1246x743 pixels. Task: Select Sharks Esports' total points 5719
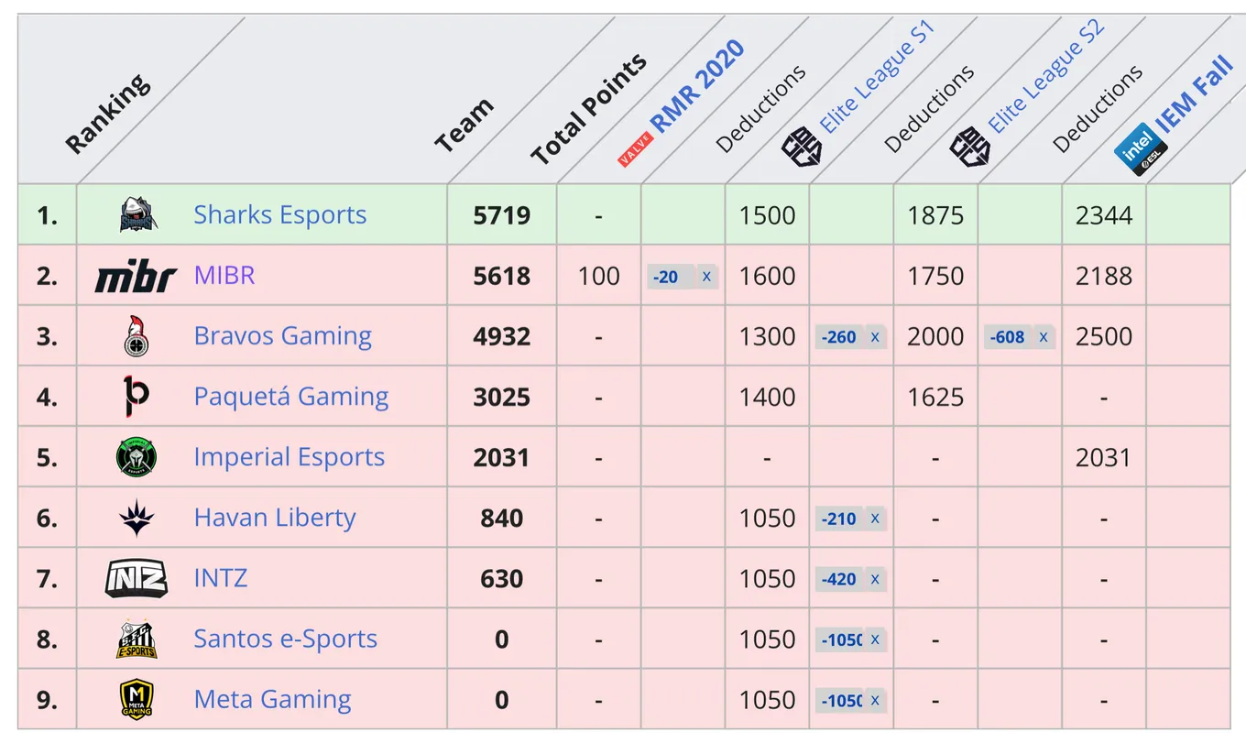(502, 215)
